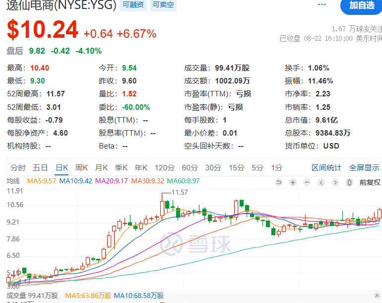Click 最高 value 10.40

(x=40, y=68)
